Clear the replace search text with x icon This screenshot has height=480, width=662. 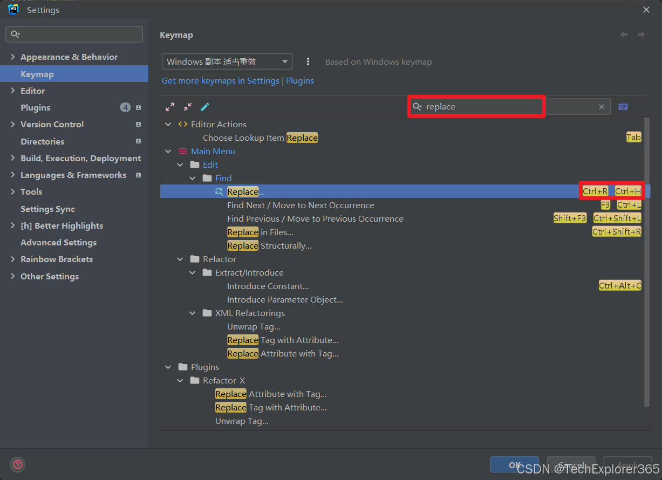pyautogui.click(x=602, y=107)
